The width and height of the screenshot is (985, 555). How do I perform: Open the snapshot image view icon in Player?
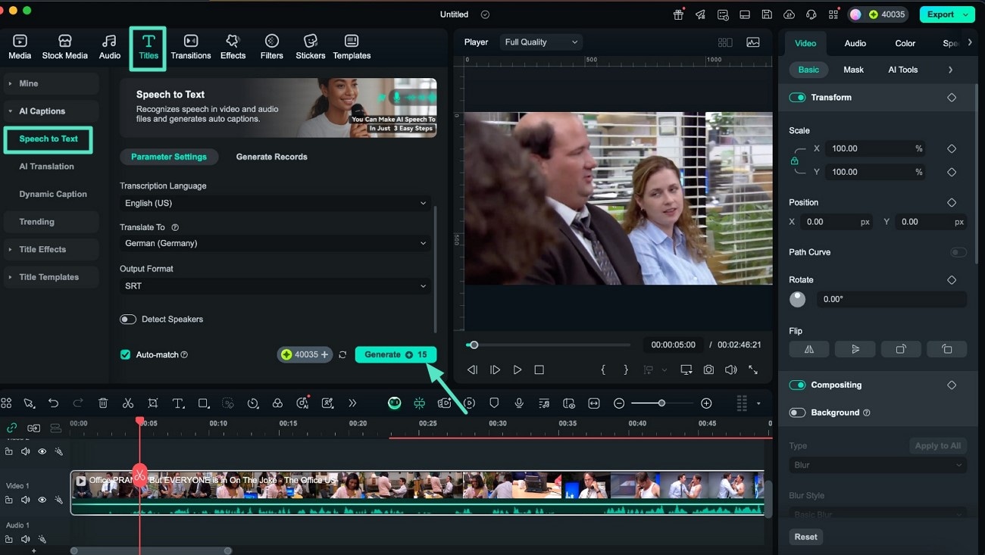pos(752,42)
